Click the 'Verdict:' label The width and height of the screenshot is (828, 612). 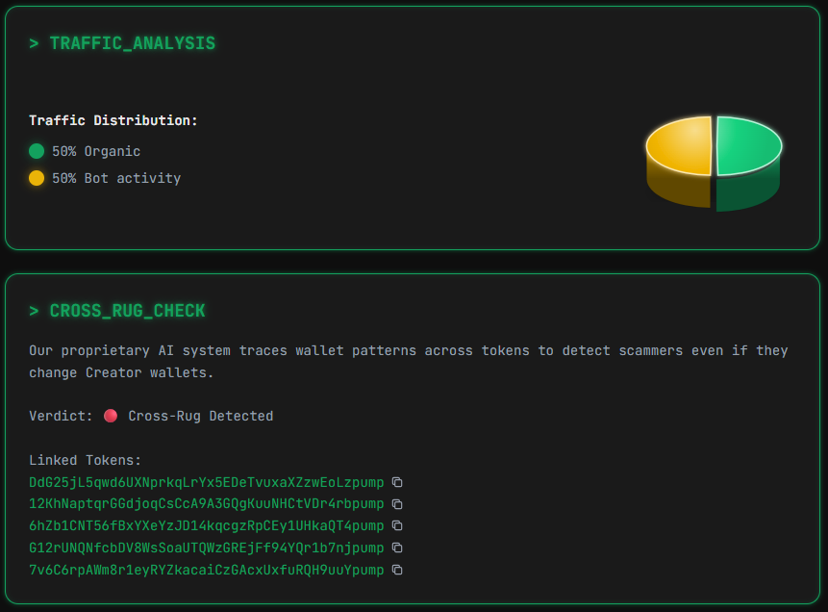coord(61,417)
